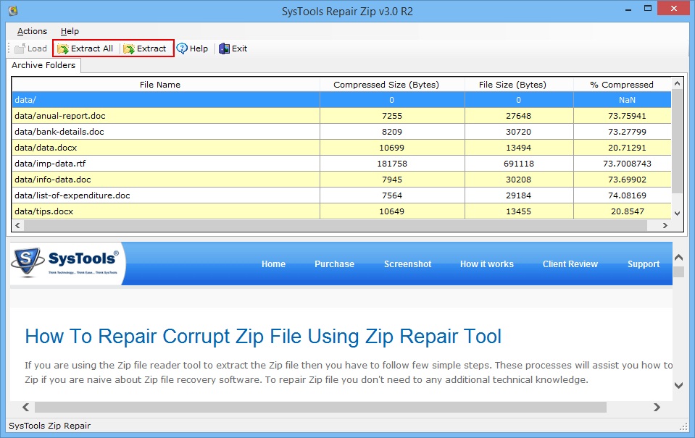This screenshot has width=695, height=438.
Task: Click the File Name column header
Action: (x=159, y=85)
